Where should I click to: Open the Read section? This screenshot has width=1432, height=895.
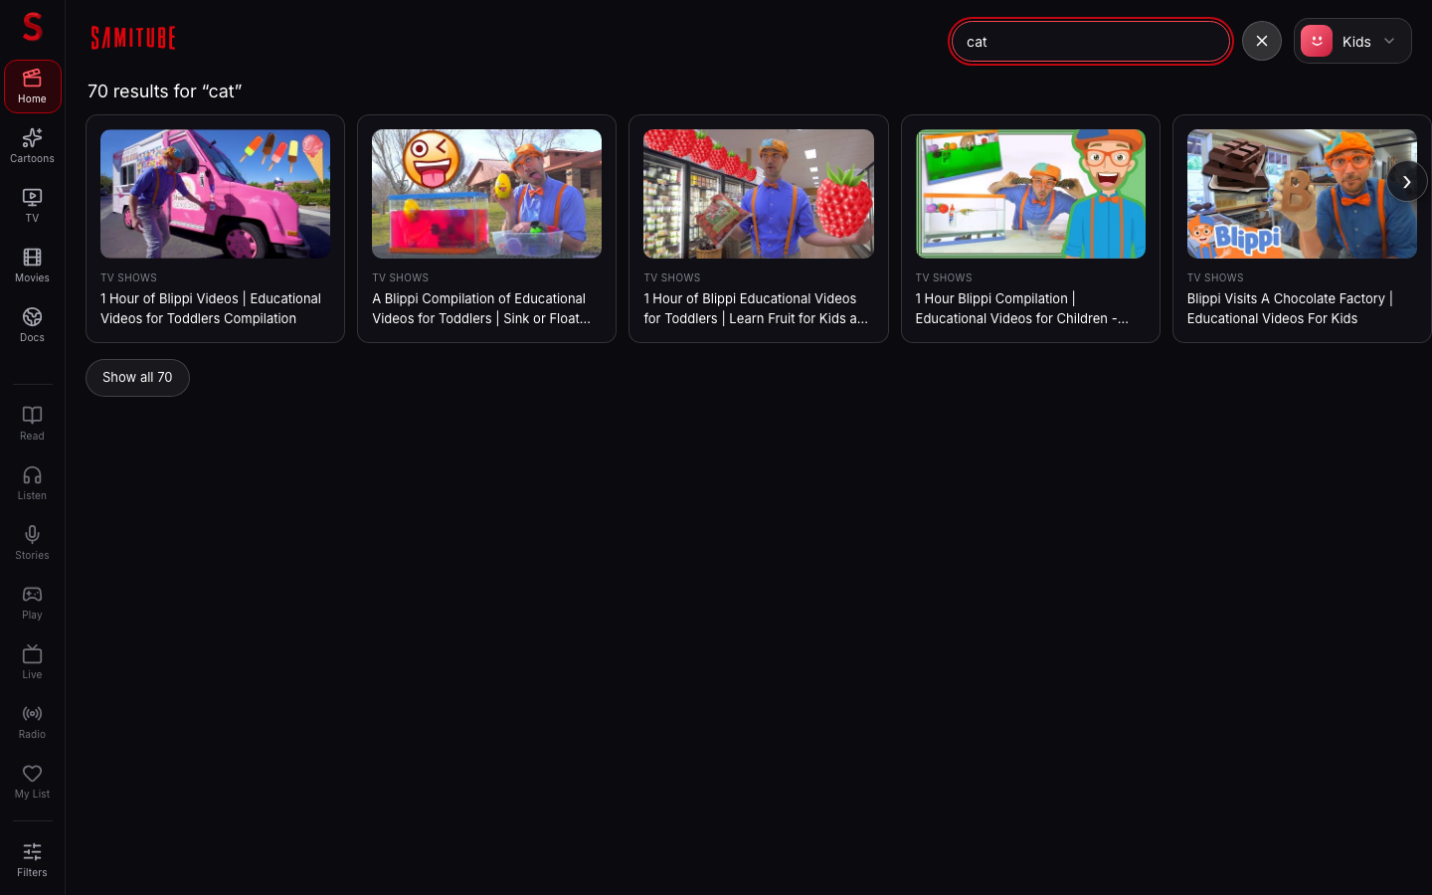click(32, 424)
